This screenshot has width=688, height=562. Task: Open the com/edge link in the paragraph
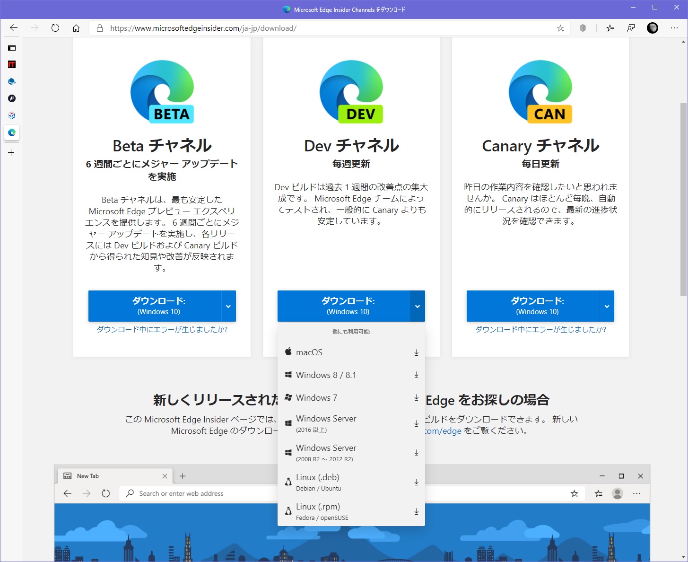(x=443, y=431)
